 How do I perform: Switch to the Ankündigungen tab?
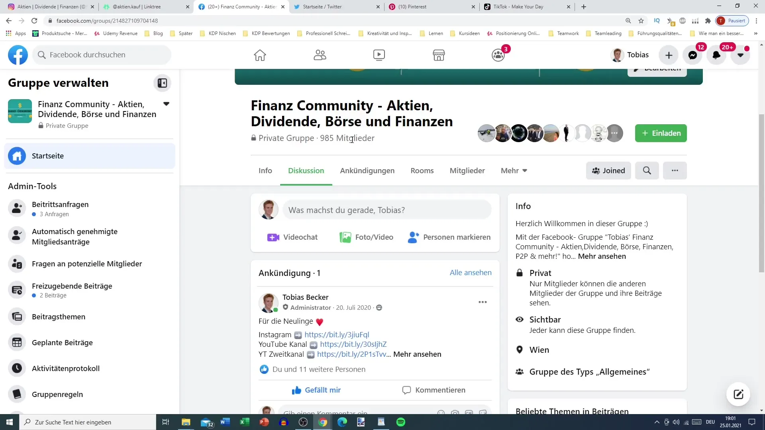click(x=367, y=170)
